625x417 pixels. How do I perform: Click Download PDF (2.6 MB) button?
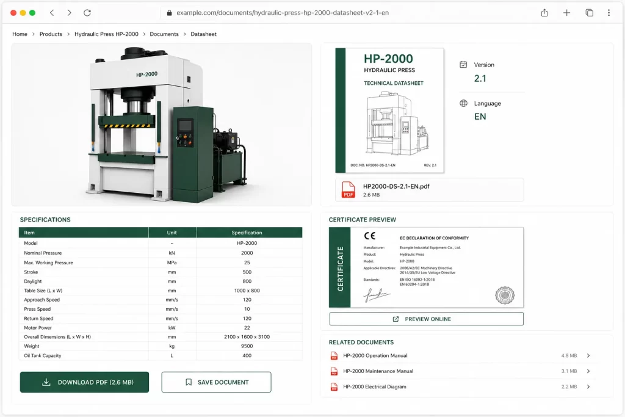[84, 382]
